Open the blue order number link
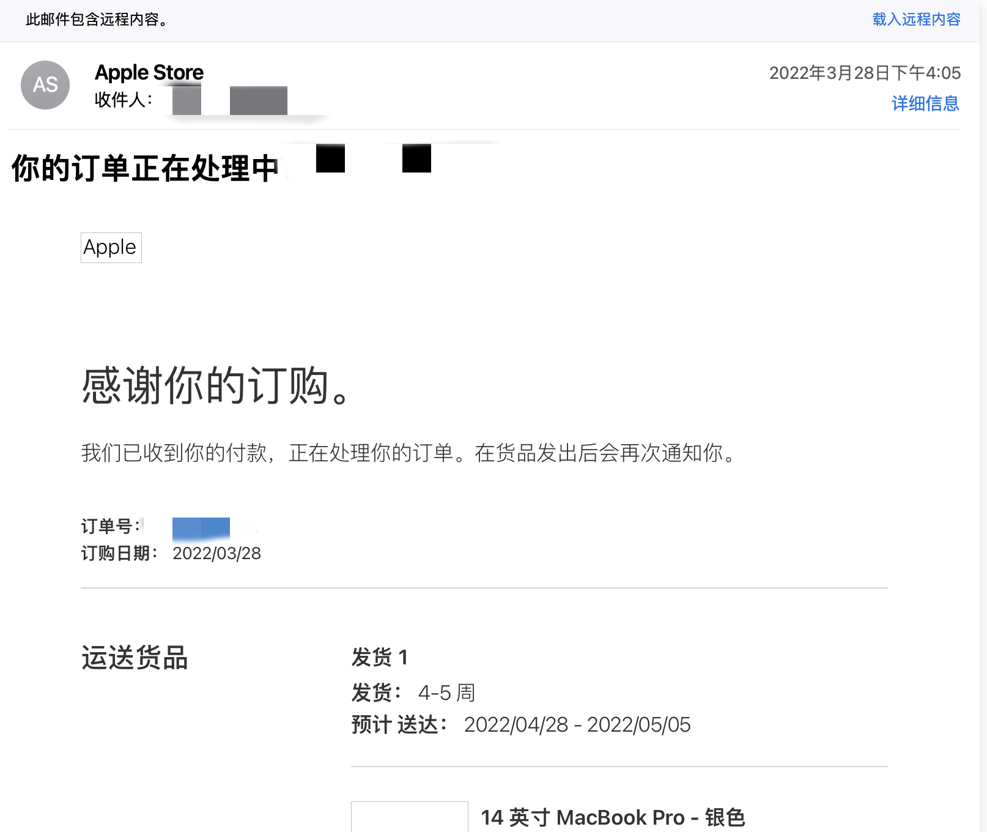 (x=201, y=529)
